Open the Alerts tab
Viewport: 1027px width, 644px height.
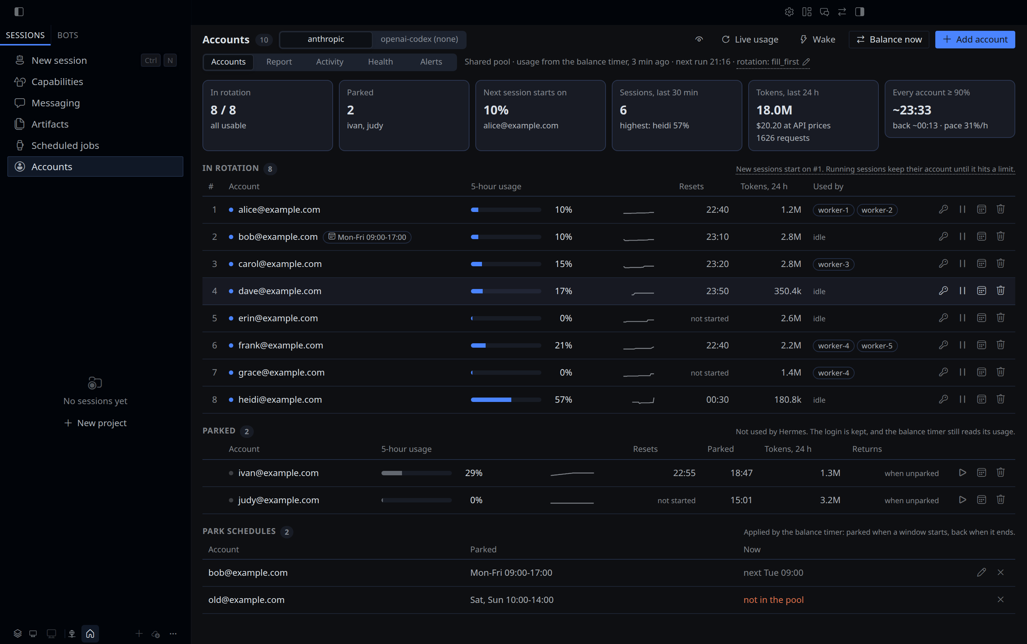click(431, 62)
